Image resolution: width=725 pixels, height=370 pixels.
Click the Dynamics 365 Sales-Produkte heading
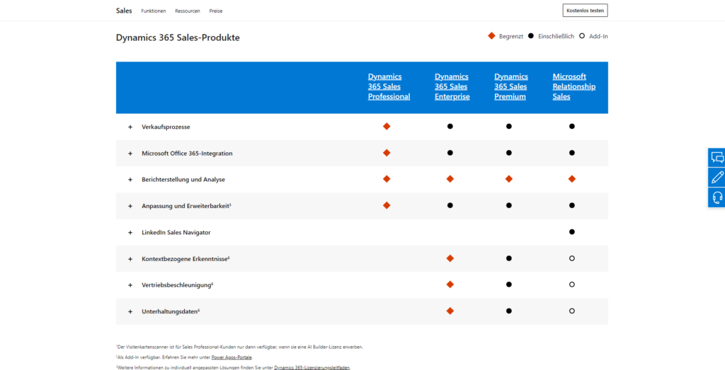tap(178, 38)
